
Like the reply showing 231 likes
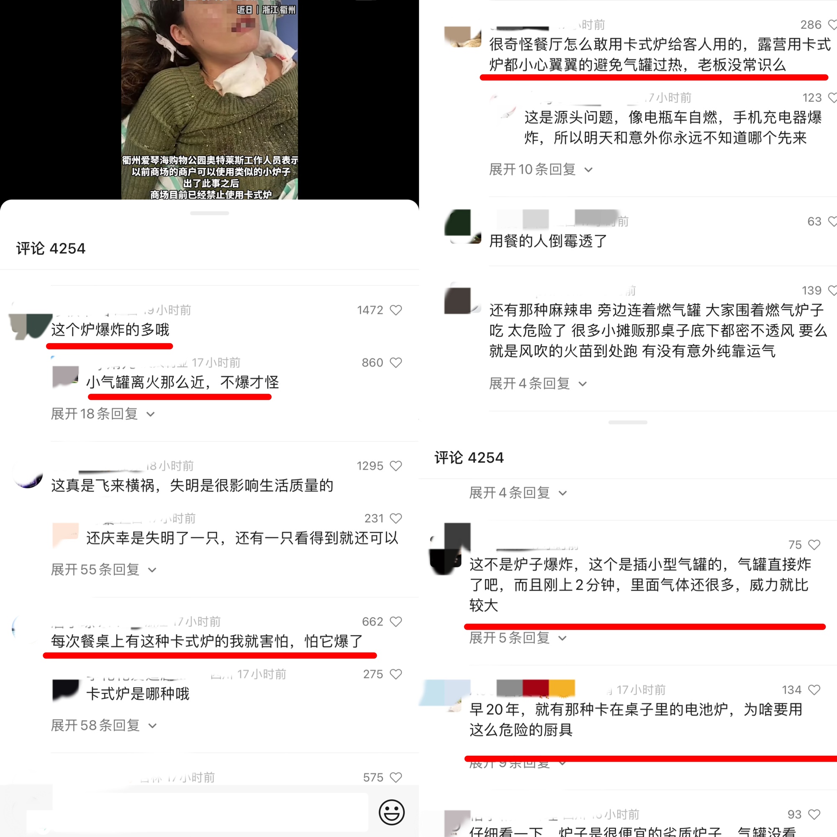click(x=395, y=518)
